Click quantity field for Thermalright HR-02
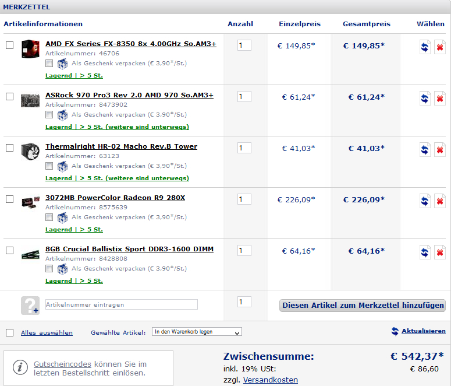Viewport: 451px width, 386px height. pos(244,148)
